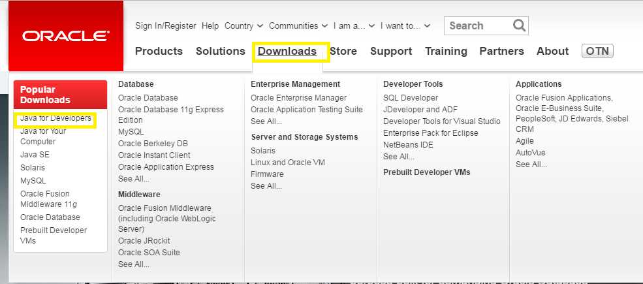This screenshot has width=643, height=284.
Task: Open the Support menu
Action: pyautogui.click(x=391, y=52)
